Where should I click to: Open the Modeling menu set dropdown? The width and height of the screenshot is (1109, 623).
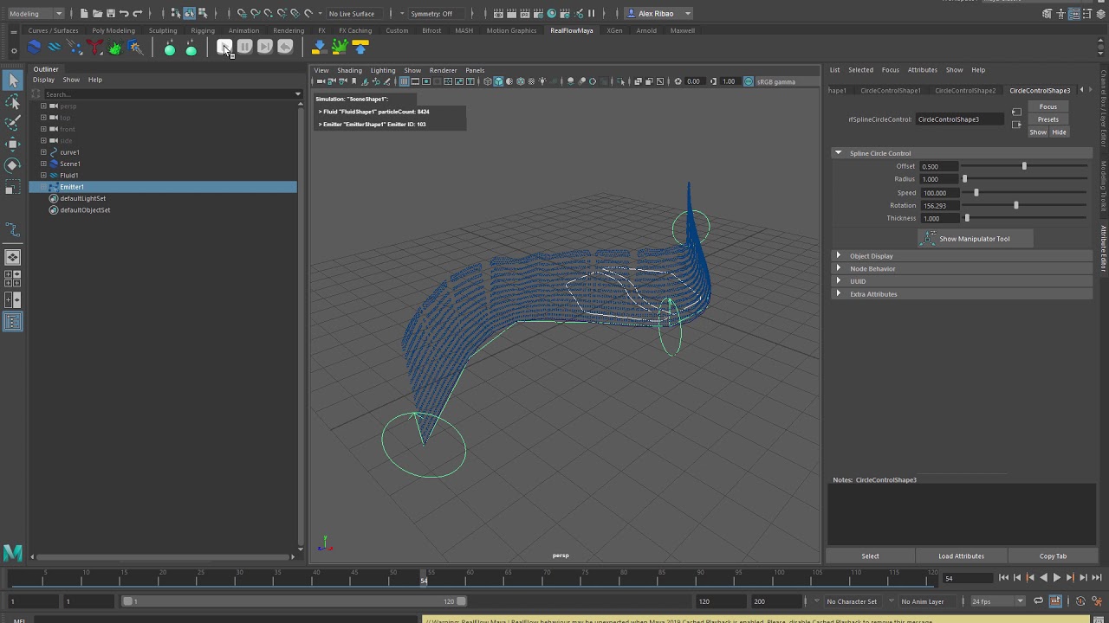[35, 14]
